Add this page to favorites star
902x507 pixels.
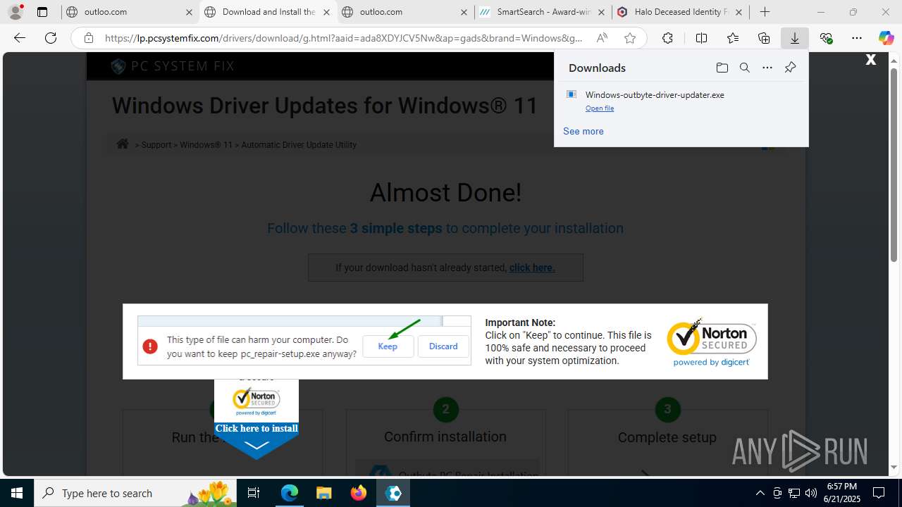630,38
